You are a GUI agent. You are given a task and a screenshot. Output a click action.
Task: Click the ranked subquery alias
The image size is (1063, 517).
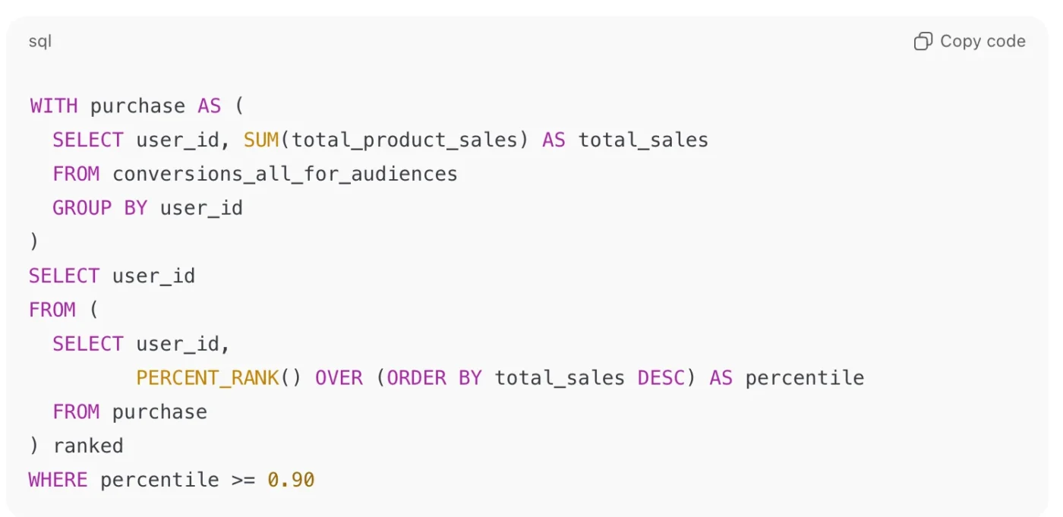pyautogui.click(x=88, y=446)
